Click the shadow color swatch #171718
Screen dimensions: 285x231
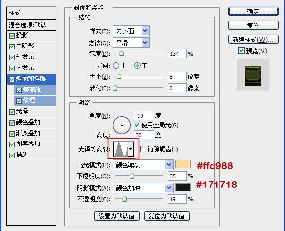[x=183, y=187]
